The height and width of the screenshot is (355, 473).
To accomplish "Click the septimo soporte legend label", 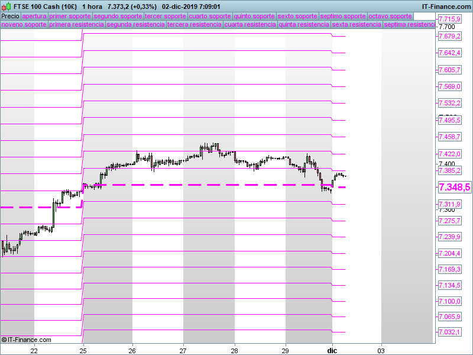I will click(343, 17).
